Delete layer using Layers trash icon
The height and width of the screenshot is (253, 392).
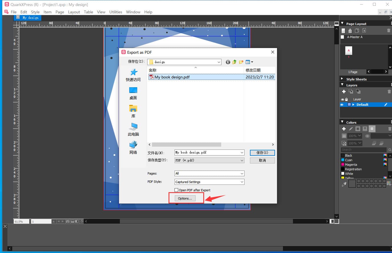389,92
